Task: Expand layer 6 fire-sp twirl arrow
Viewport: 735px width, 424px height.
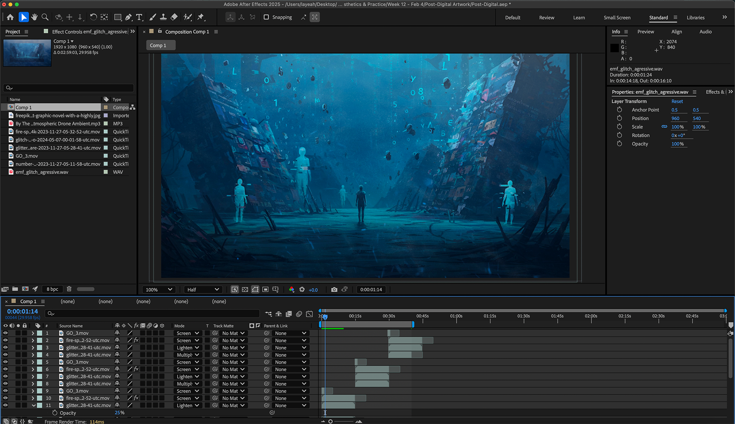Action: click(33, 369)
